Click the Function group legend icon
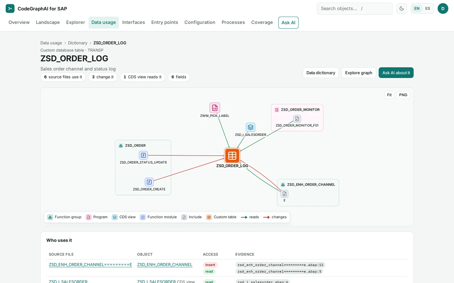Viewport: 454px width, 283px height. click(50, 217)
